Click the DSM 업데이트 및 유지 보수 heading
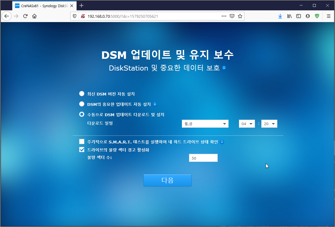 [x=167, y=55]
